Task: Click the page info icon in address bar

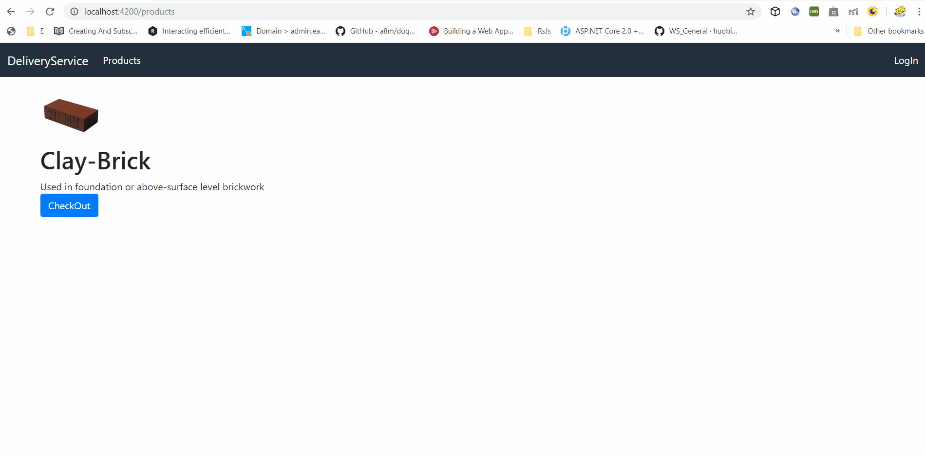Action: click(74, 11)
